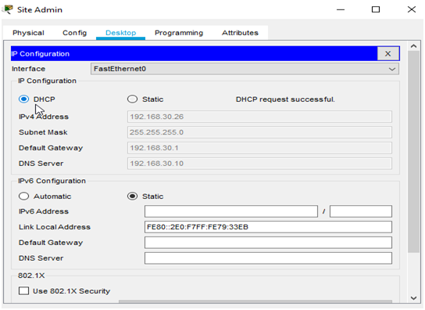Switch to the Config tab
This screenshot has width=425, height=310.
(x=74, y=33)
